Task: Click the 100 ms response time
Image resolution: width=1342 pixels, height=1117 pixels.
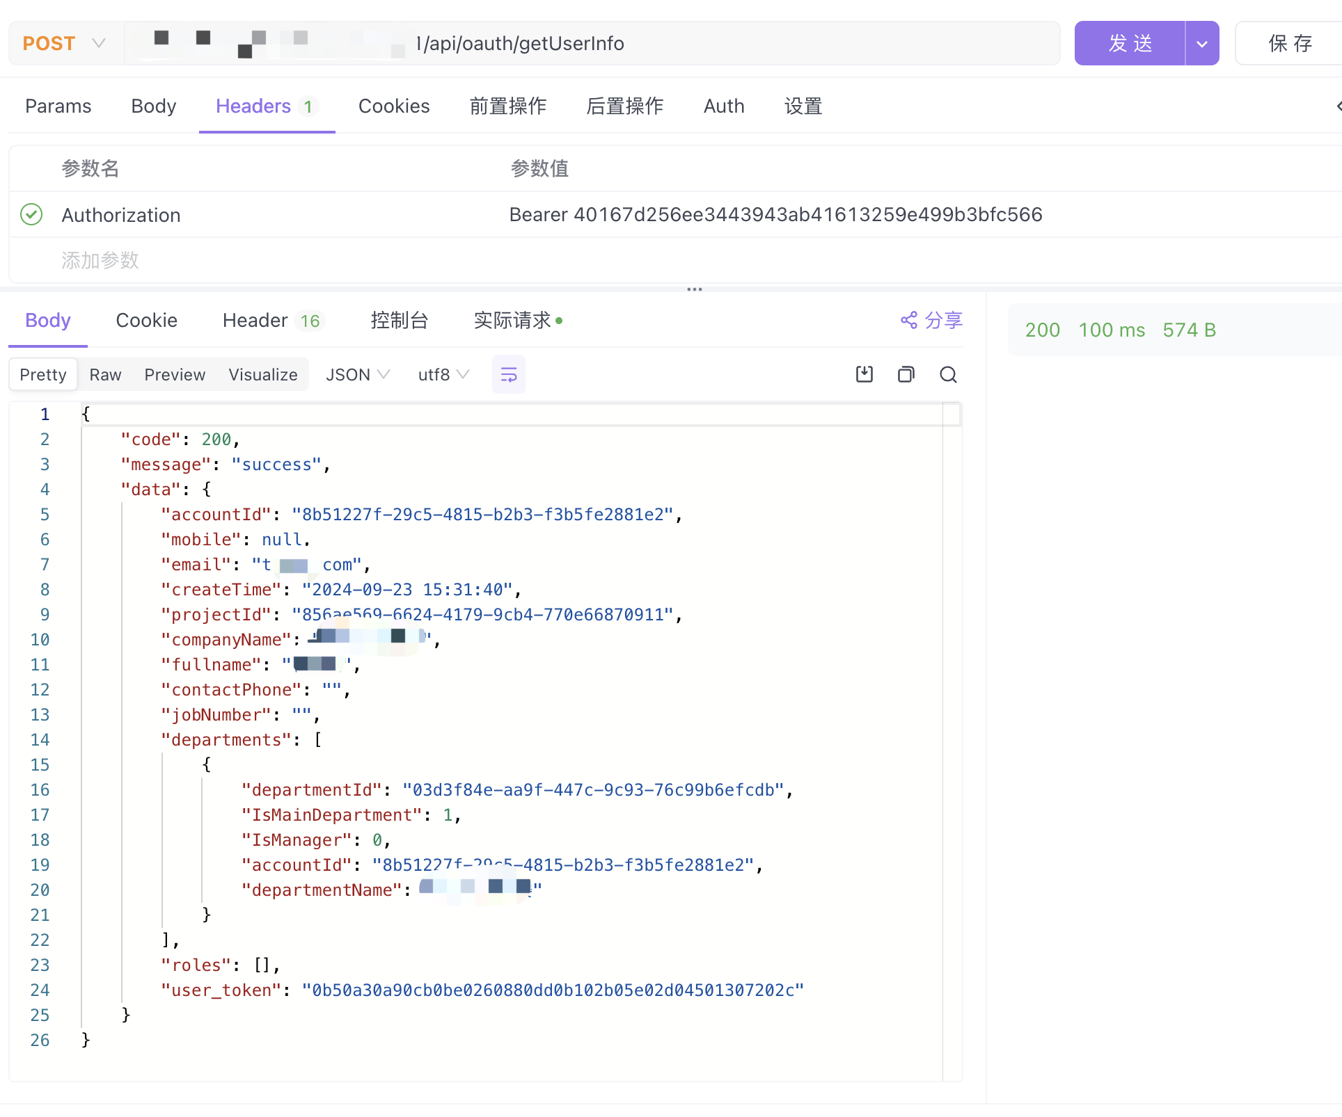Action: click(1112, 330)
